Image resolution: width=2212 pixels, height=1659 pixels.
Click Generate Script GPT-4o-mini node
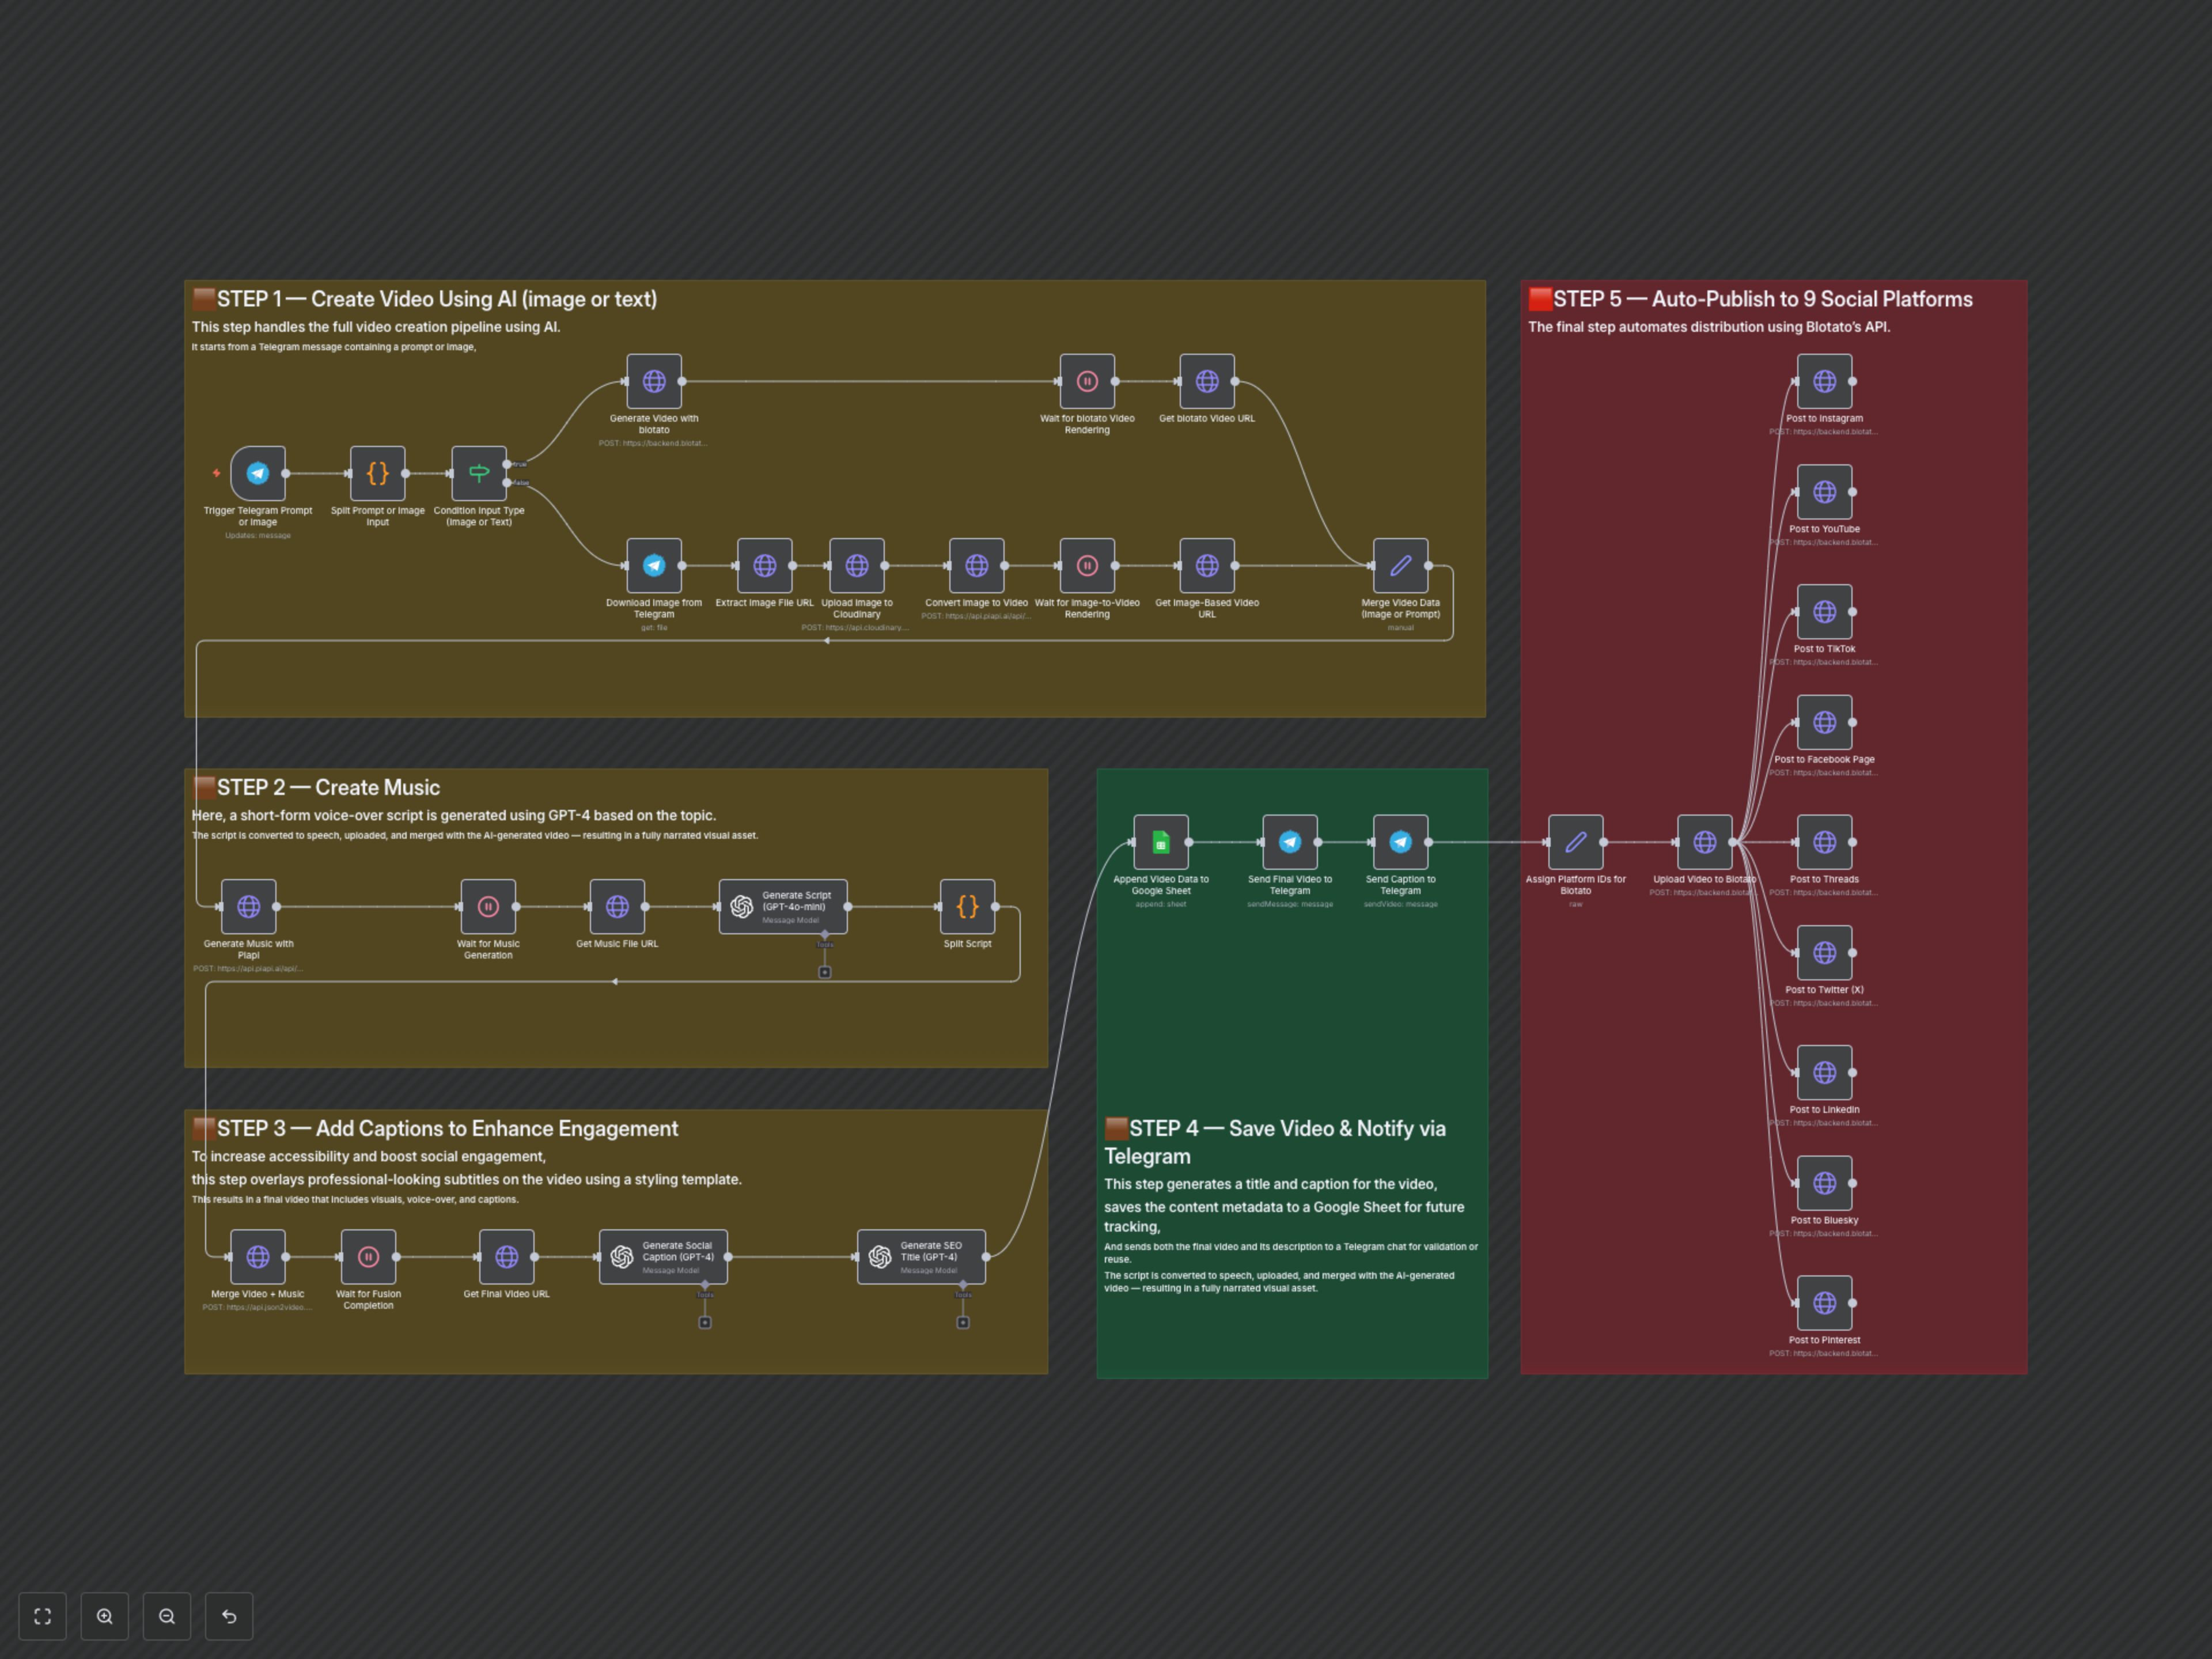pyautogui.click(x=783, y=906)
